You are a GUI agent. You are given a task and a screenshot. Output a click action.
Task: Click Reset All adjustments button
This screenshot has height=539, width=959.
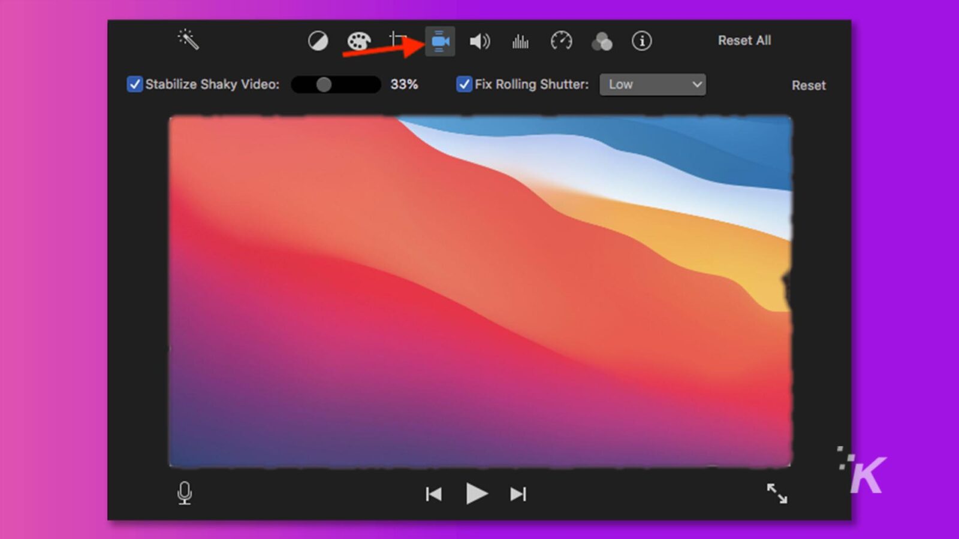click(744, 41)
